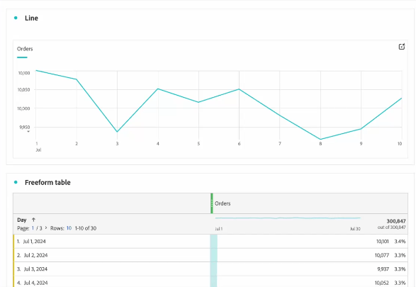Image resolution: width=416 pixels, height=287 pixels.
Task: Click the Orders sparkline in header
Action: 288,218
